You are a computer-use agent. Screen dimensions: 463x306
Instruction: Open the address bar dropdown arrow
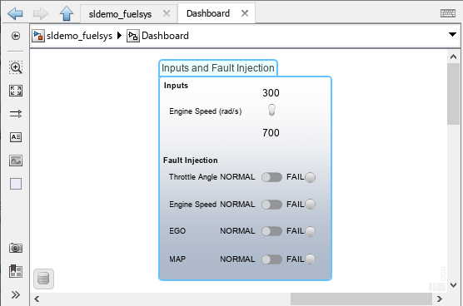(452, 34)
